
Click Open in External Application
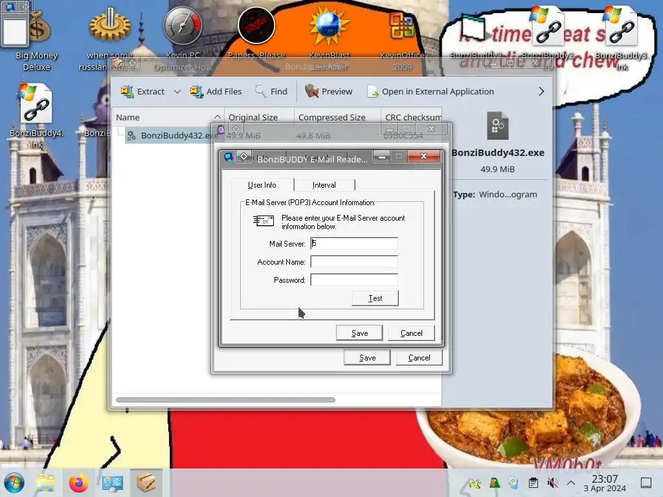click(431, 91)
